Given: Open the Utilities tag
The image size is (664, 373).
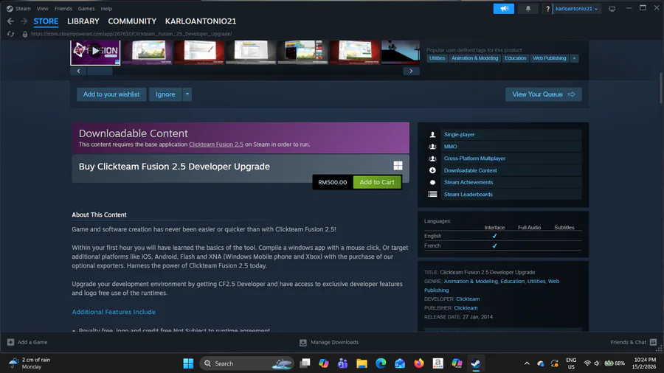Looking at the screenshot, I should (x=437, y=58).
